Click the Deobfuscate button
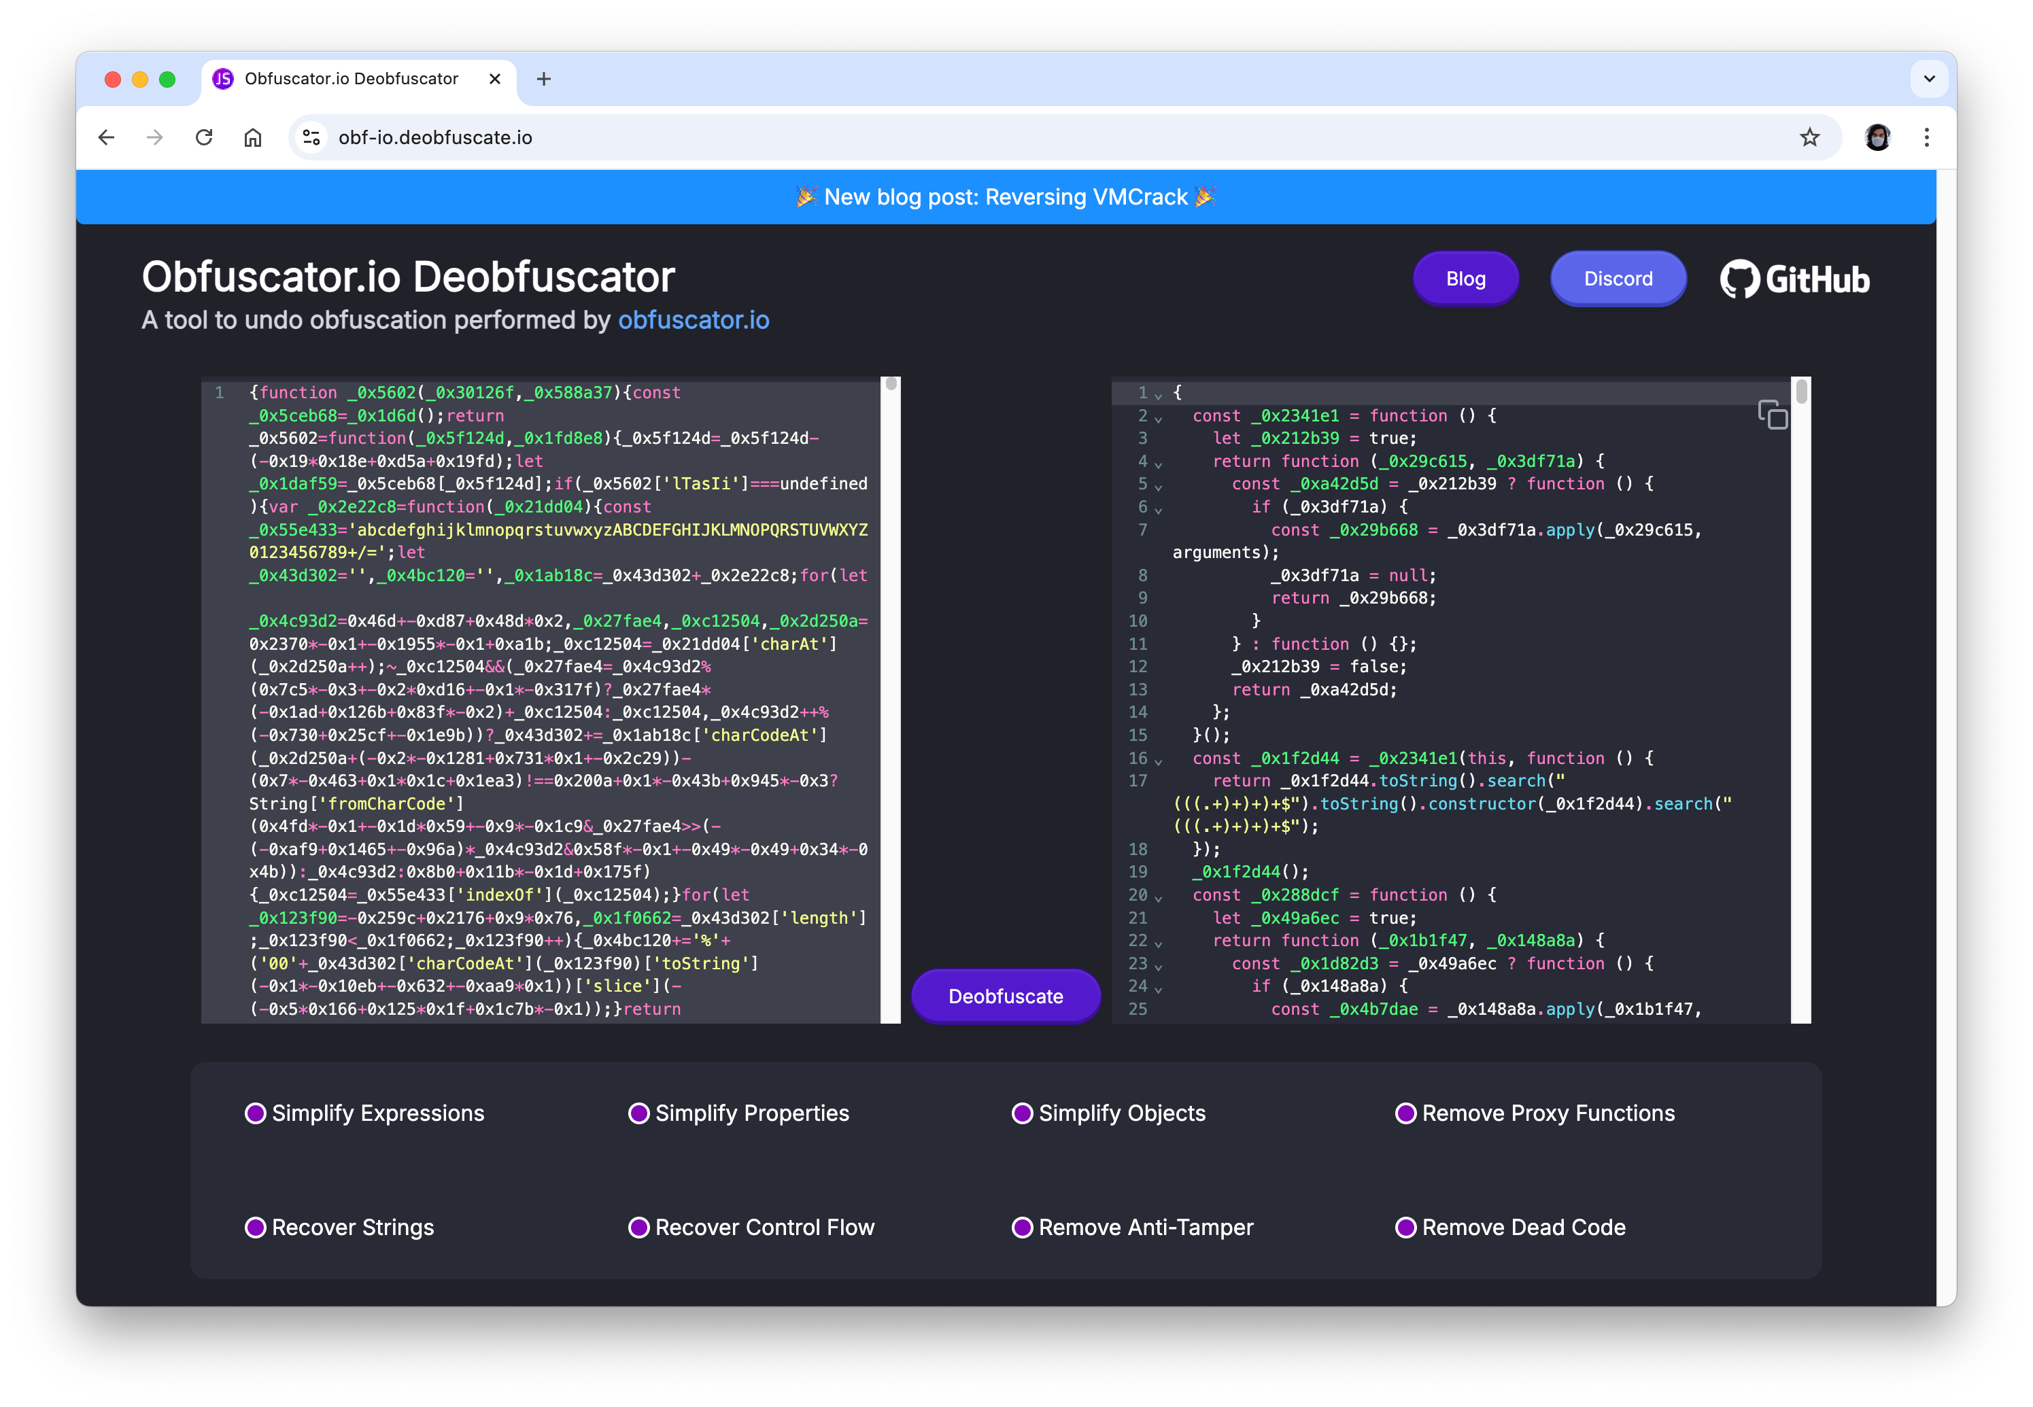 pyautogui.click(x=1005, y=996)
